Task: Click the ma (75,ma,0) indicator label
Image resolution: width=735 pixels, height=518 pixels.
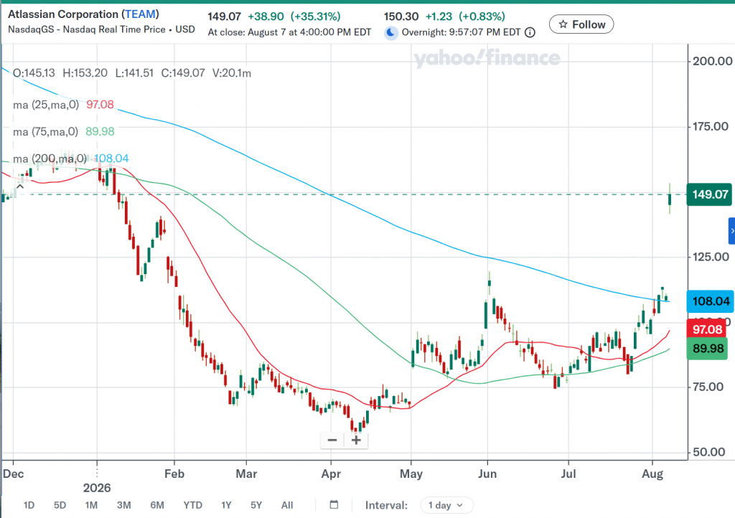Action: click(45, 131)
